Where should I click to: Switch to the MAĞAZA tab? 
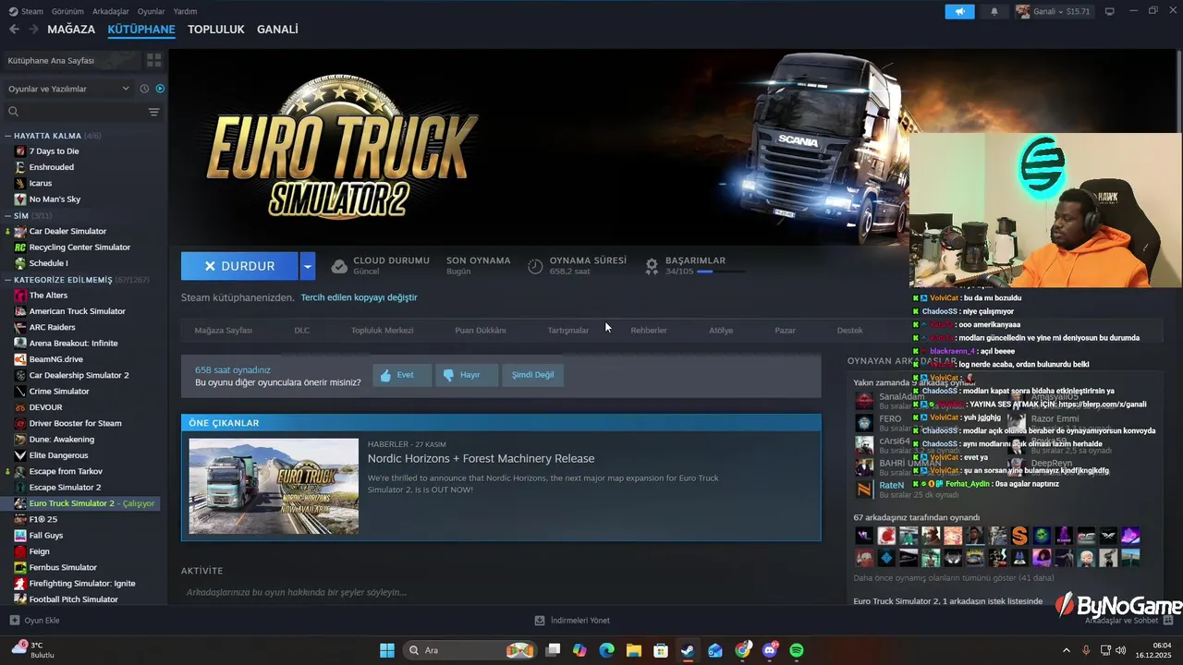click(x=71, y=30)
